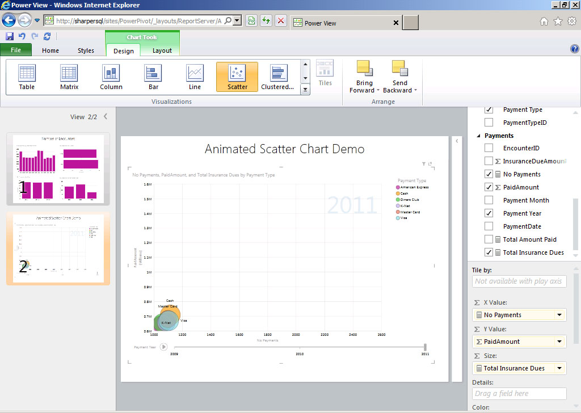Open the Y Value PaidAmount dropdown
The image size is (581, 413).
pos(559,342)
